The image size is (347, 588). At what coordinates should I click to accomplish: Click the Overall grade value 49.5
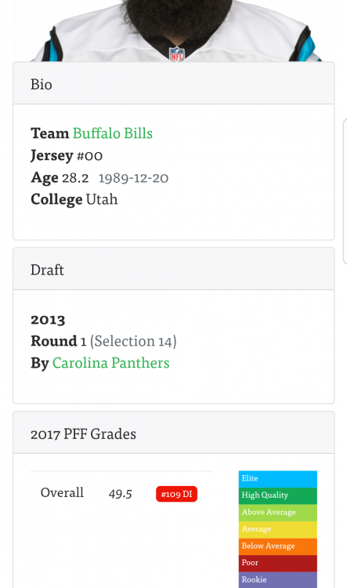[x=121, y=493]
